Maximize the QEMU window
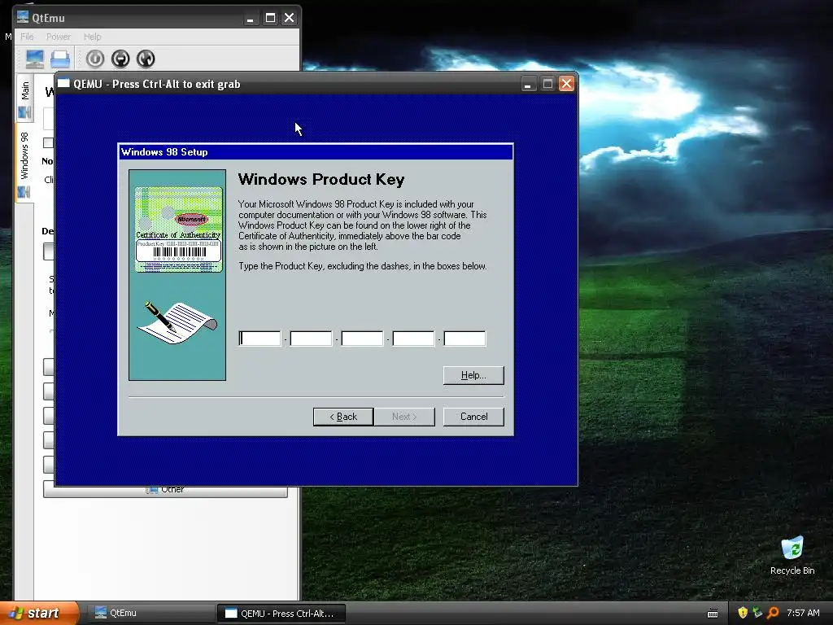The image size is (833, 625). (x=547, y=84)
